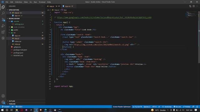Open the Terminal menu
The image size is (200, 112).
pos(42,2)
